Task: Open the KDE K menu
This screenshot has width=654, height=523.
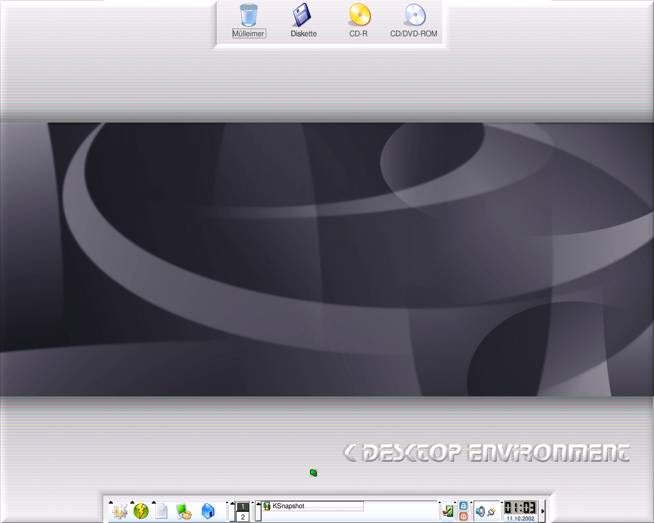Action: point(120,511)
